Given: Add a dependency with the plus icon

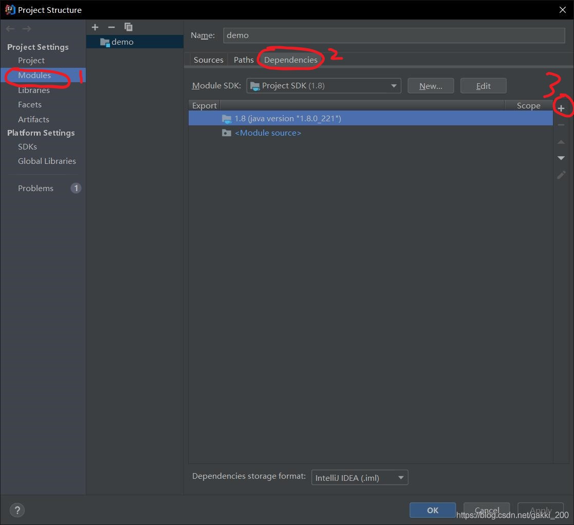Looking at the screenshot, I should [x=561, y=108].
